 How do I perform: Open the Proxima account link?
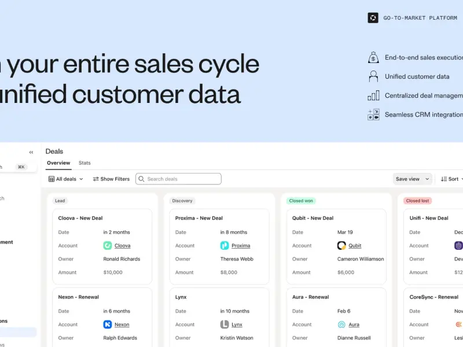pyautogui.click(x=241, y=245)
